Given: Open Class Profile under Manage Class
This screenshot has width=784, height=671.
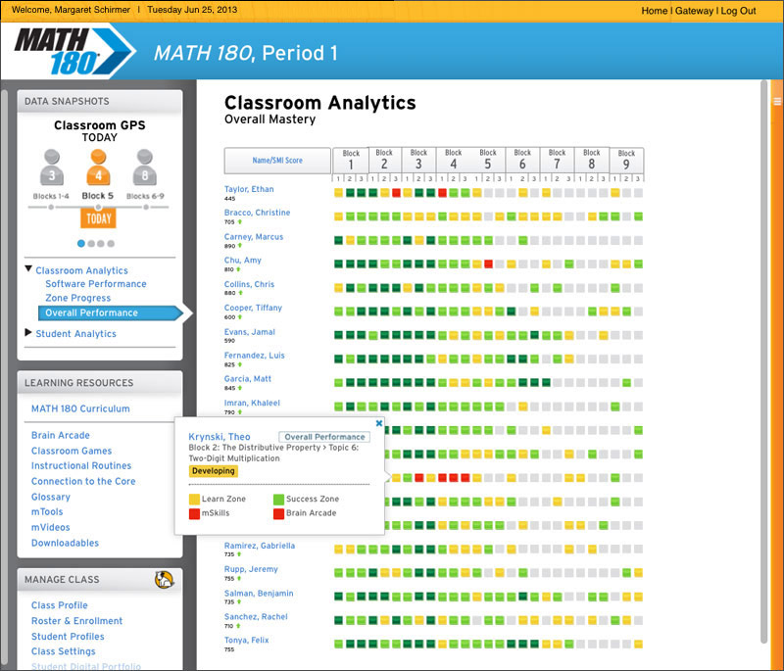Looking at the screenshot, I should [60, 605].
